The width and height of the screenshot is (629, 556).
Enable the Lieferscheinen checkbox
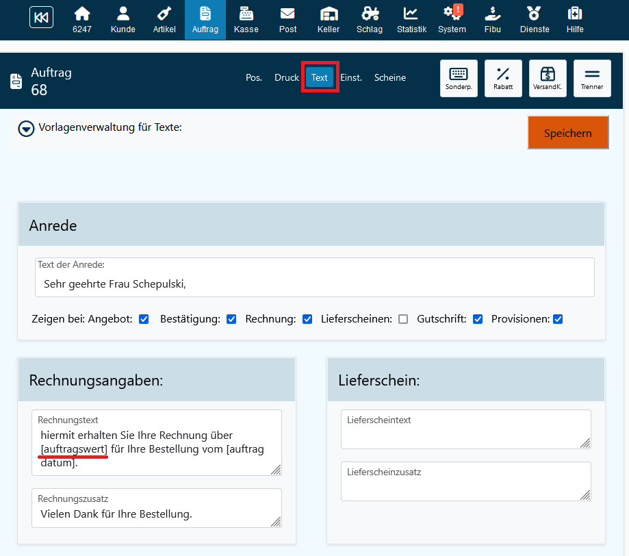click(x=403, y=319)
